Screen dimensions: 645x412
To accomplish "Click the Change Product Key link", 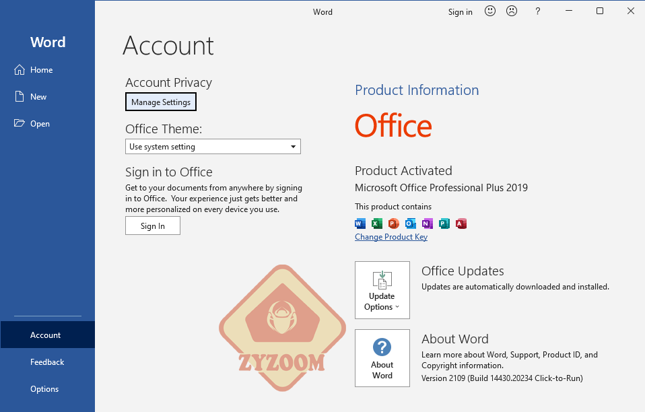I will 391,237.
